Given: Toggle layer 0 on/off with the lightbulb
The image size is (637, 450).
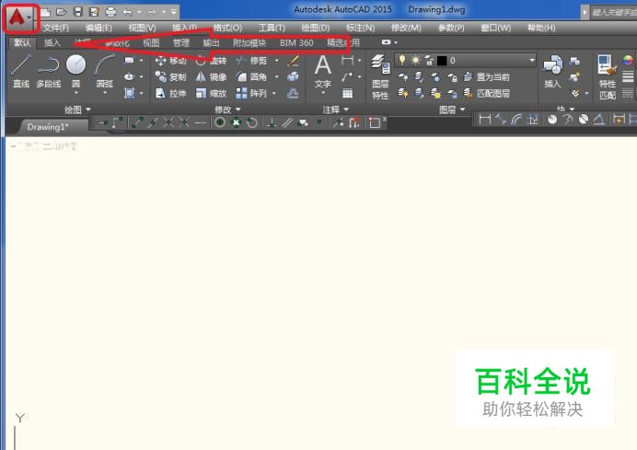Looking at the screenshot, I should 401,60.
